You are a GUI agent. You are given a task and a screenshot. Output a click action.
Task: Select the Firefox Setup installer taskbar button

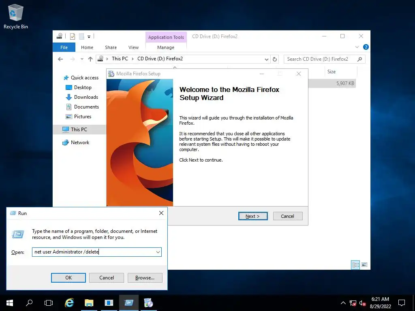tap(148, 303)
